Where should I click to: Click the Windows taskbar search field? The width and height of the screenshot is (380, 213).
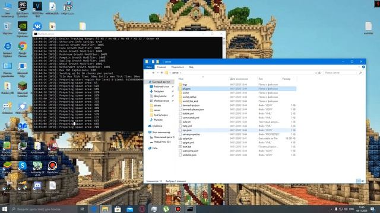click(43, 209)
